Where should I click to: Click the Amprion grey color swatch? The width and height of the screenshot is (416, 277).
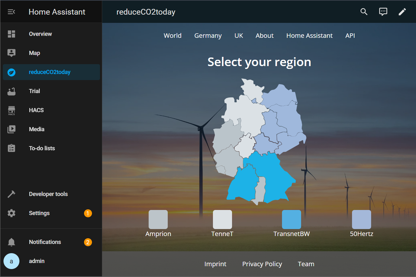[158, 220]
